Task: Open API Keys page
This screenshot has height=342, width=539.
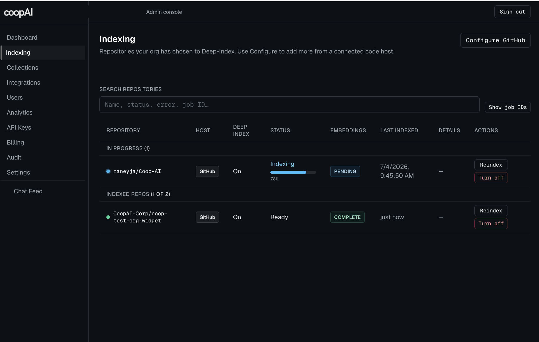Action: pos(19,128)
